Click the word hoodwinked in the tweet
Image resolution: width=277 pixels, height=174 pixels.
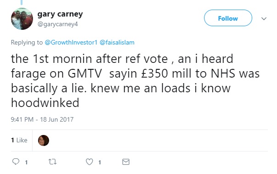[x=45, y=103]
